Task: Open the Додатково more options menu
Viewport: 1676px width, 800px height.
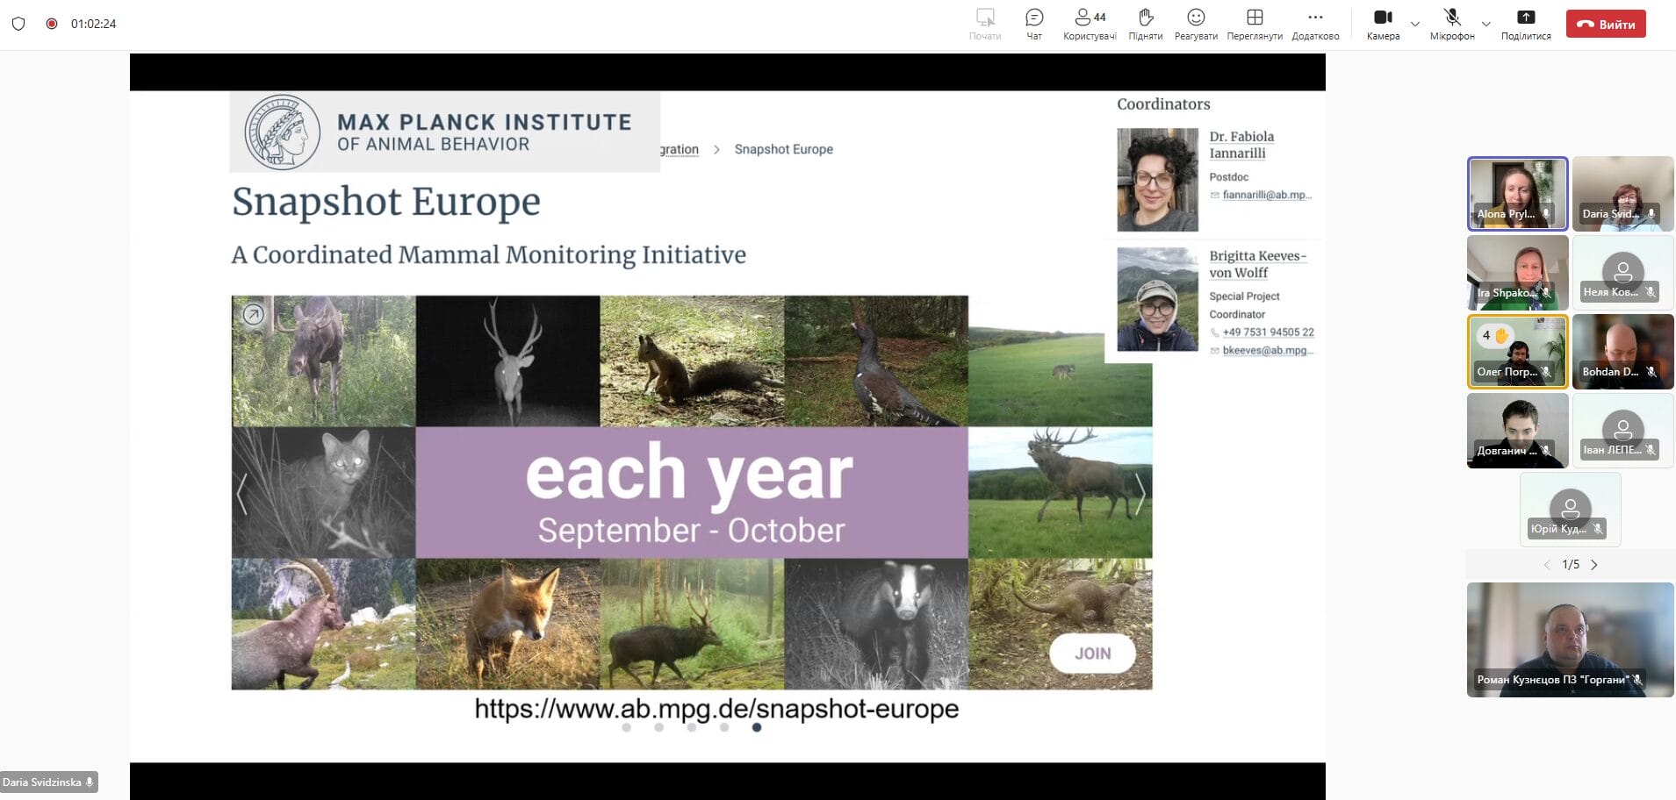Action: [1314, 18]
